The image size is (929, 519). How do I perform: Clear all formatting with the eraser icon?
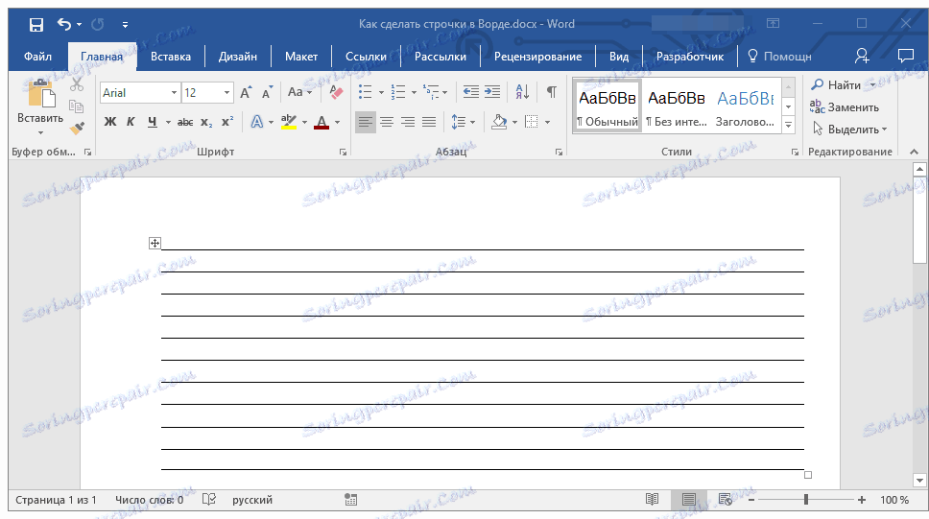click(336, 92)
